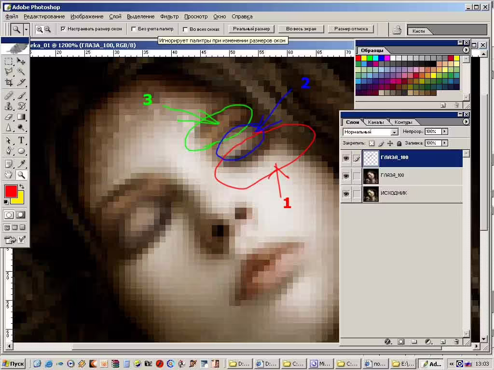Image resolution: width=494 pixels, height=370 pixels.
Task: Open Swatches panel flyout menu arrow
Action: [x=466, y=50]
